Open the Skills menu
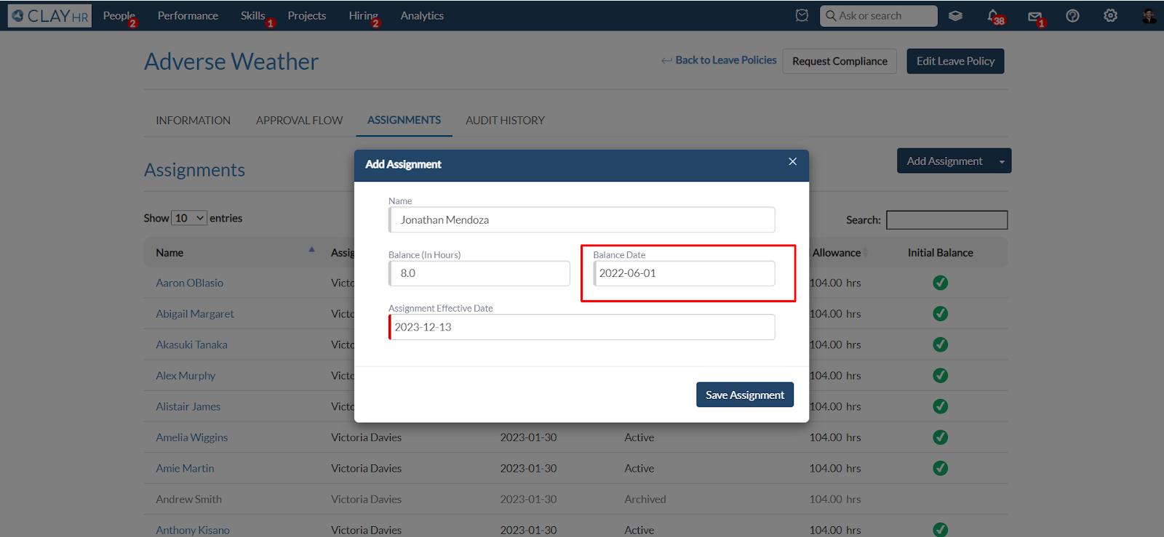 253,15
